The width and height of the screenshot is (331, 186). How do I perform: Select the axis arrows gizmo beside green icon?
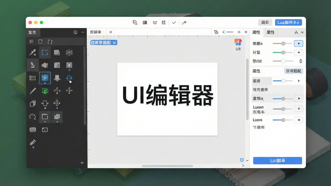click(57, 91)
